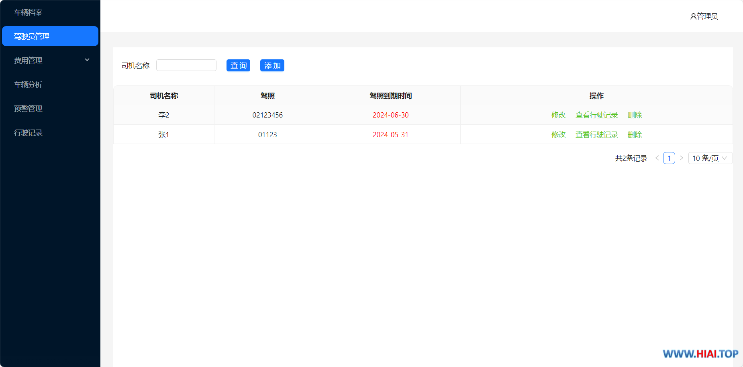
Task: Expand the 费用管理 submenu chevron
Action: pyautogui.click(x=87, y=60)
